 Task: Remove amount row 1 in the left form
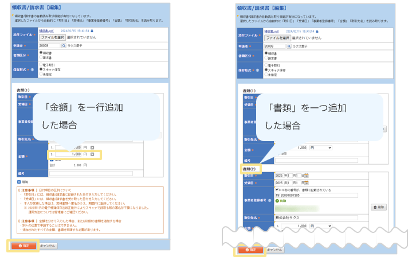[x=92, y=147]
